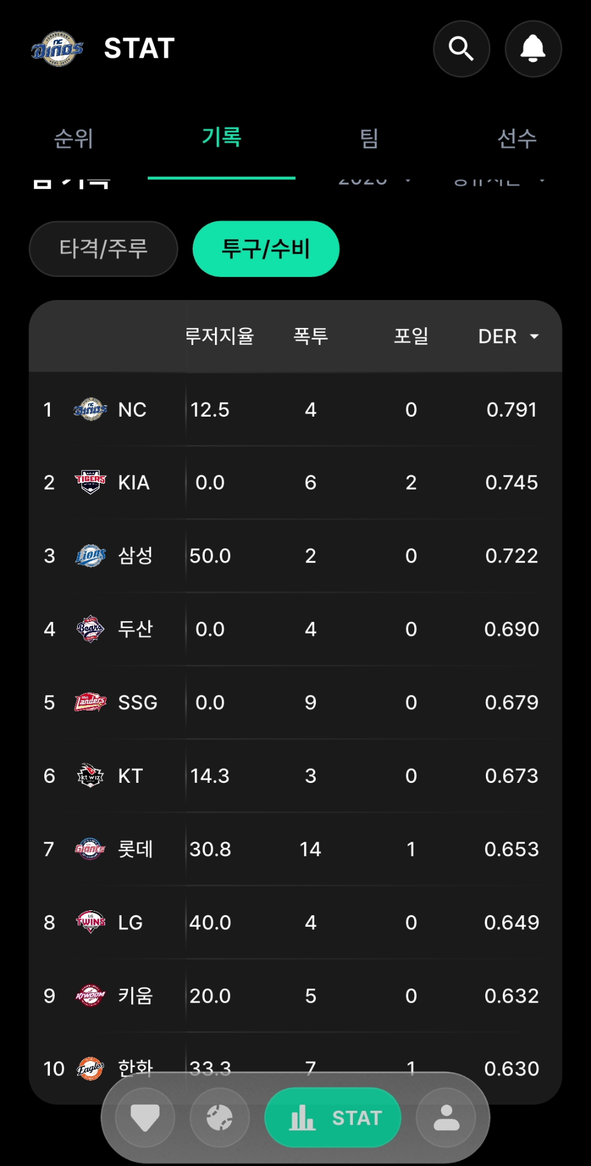Switch to 타격/주루 stats
Image resolution: width=591 pixels, height=1166 pixels.
103,248
